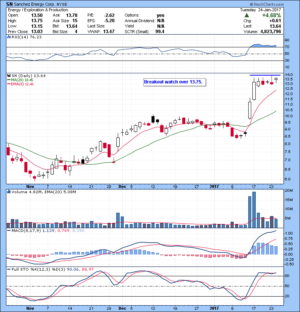
Task: Click the MACD histogram value 0.390
Action: pyautogui.click(x=78, y=231)
